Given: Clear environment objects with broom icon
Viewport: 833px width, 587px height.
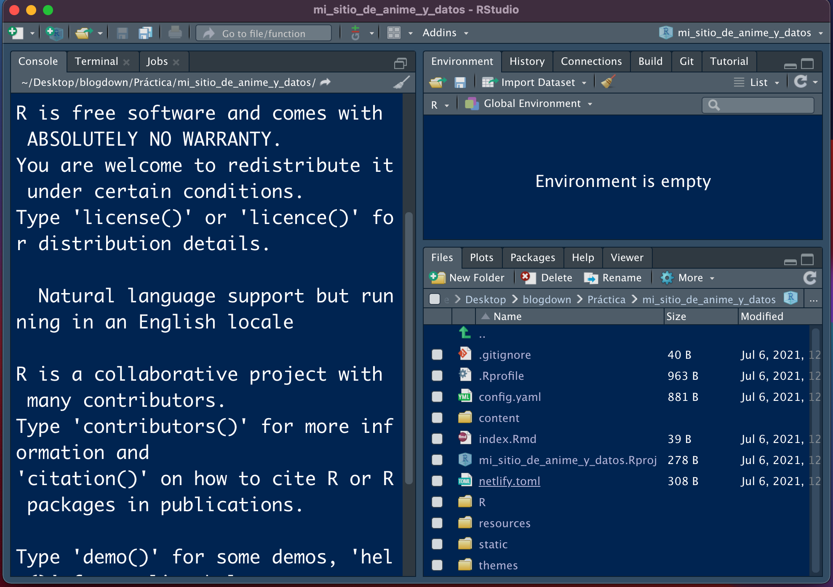Looking at the screenshot, I should 608,82.
